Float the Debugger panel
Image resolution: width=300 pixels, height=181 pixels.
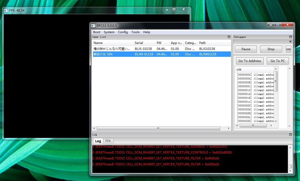pyautogui.click(x=290, y=37)
